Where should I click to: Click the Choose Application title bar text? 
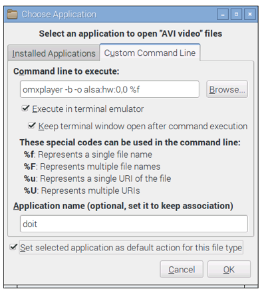(x=59, y=15)
